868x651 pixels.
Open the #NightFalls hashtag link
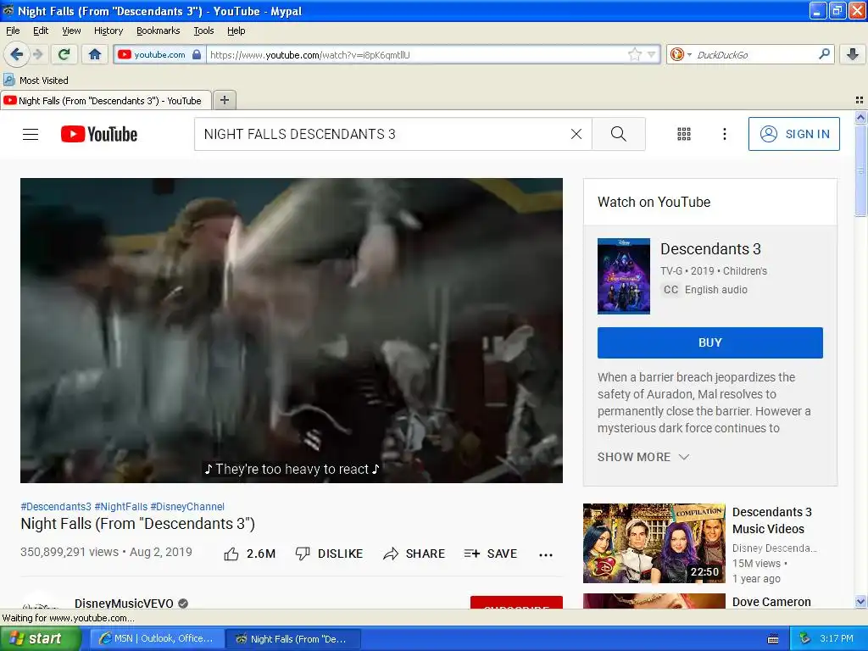[x=121, y=507]
